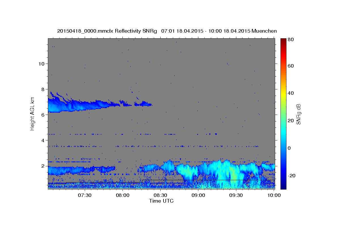This screenshot has height=227, width=340.
Task: Click the colorbar value 60
Action: 290,66
